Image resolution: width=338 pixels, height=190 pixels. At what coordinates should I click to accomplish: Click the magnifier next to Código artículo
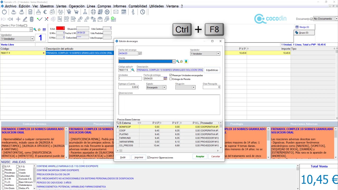[x=133, y=70]
